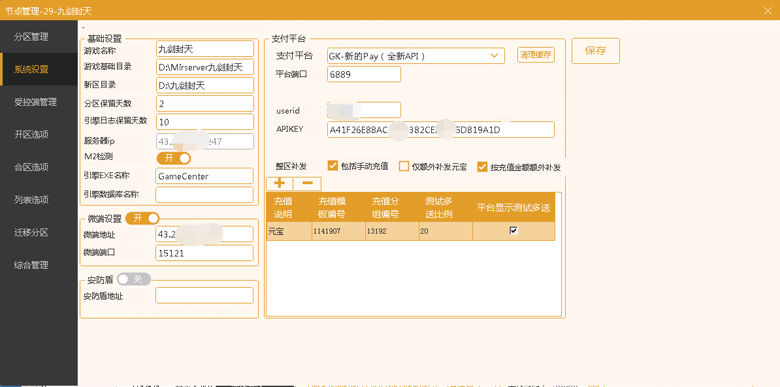The height and width of the screenshot is (387, 780).
Task: Click the 清理缓存 button
Action: point(536,55)
